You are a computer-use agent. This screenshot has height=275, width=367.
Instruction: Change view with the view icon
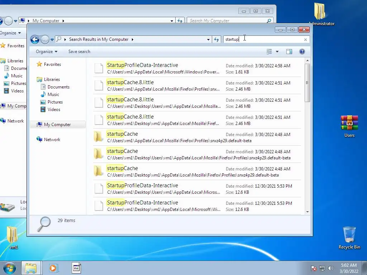click(270, 52)
